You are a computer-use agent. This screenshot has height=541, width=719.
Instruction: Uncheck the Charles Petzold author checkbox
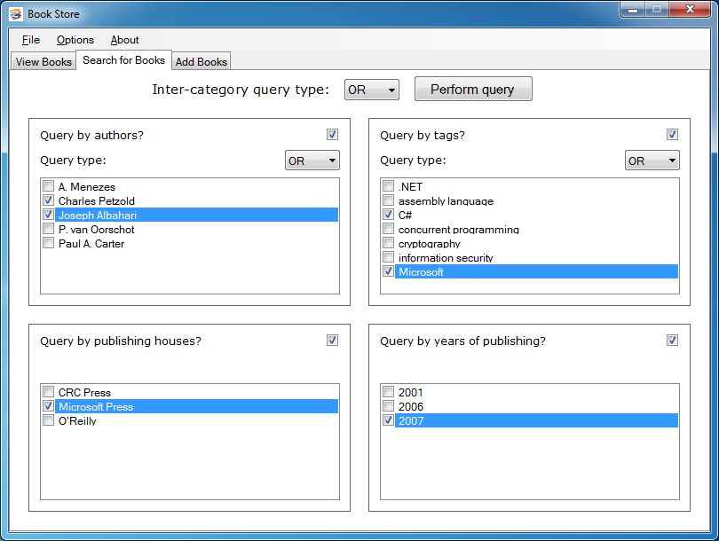tap(48, 200)
